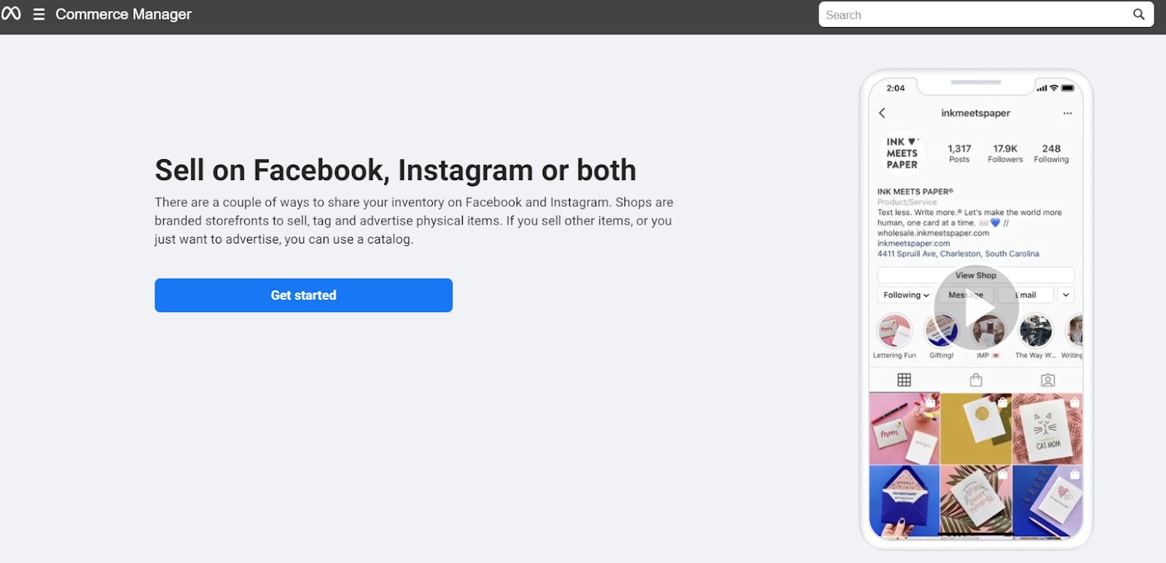This screenshot has width=1166, height=563.
Task: Play the phone preview video
Action: click(976, 308)
